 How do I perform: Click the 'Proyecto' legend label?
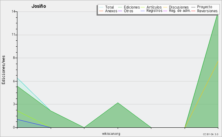point(205,7)
